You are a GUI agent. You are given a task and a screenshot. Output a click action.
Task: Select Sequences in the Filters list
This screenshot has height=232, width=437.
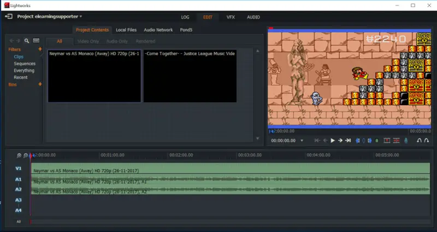[25, 64]
